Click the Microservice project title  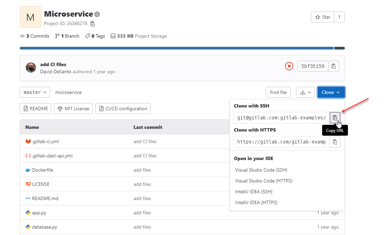point(69,14)
